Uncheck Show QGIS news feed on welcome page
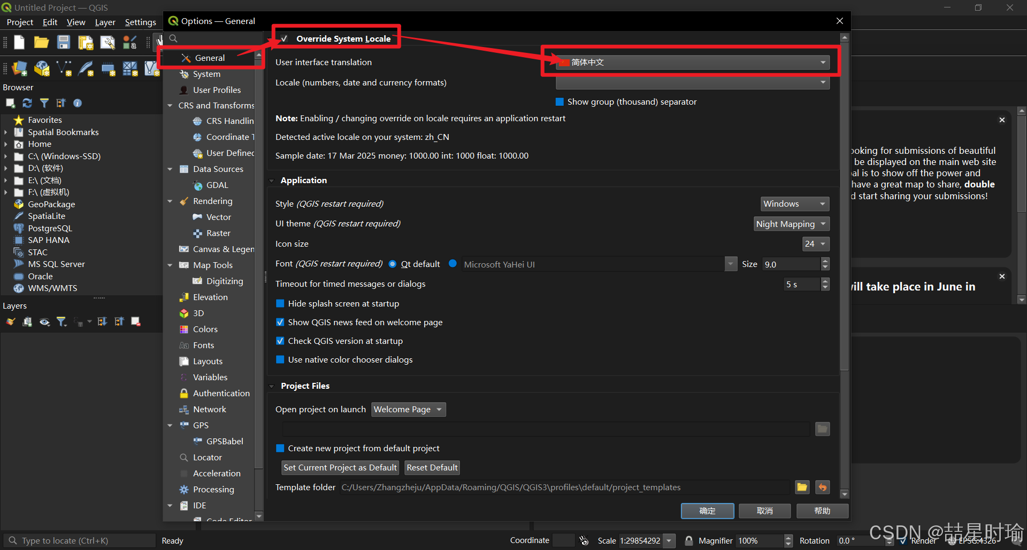This screenshot has width=1027, height=550. 280,322
